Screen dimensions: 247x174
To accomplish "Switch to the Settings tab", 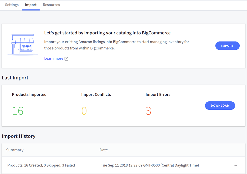I will pyautogui.click(x=12, y=5).
